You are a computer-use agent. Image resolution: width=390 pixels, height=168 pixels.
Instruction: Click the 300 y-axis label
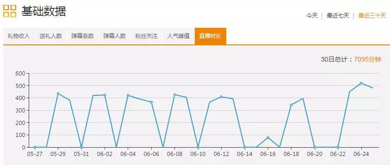(20, 110)
